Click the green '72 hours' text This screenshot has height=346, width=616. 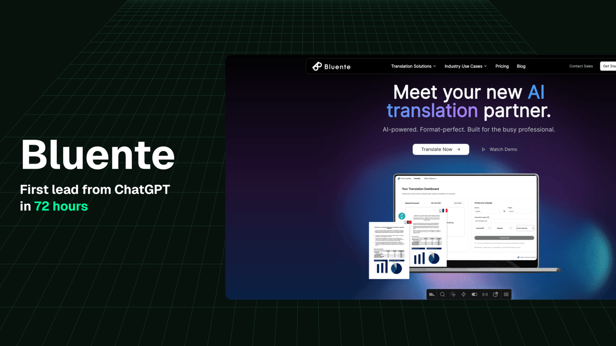coord(61,206)
